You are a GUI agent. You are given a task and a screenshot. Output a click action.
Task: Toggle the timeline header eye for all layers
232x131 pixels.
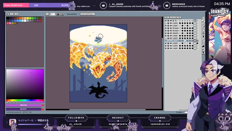point(166,21)
